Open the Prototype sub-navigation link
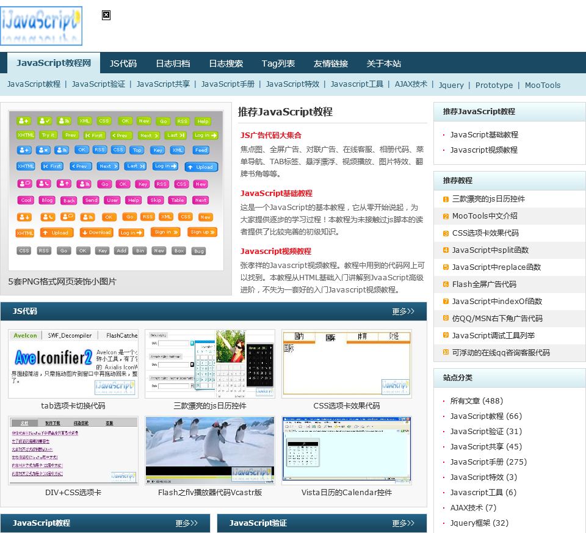Image resolution: width=586 pixels, height=533 pixels. click(494, 85)
